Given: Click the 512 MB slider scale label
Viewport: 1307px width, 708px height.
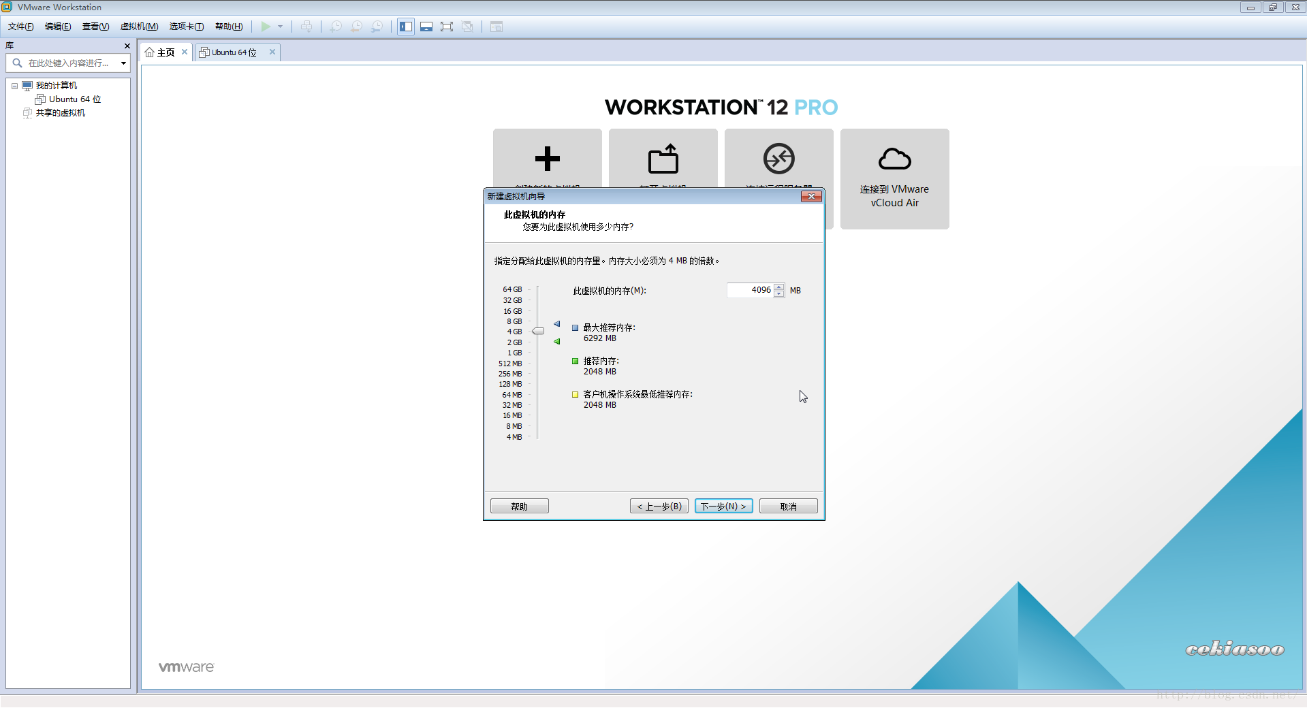Looking at the screenshot, I should (x=510, y=364).
